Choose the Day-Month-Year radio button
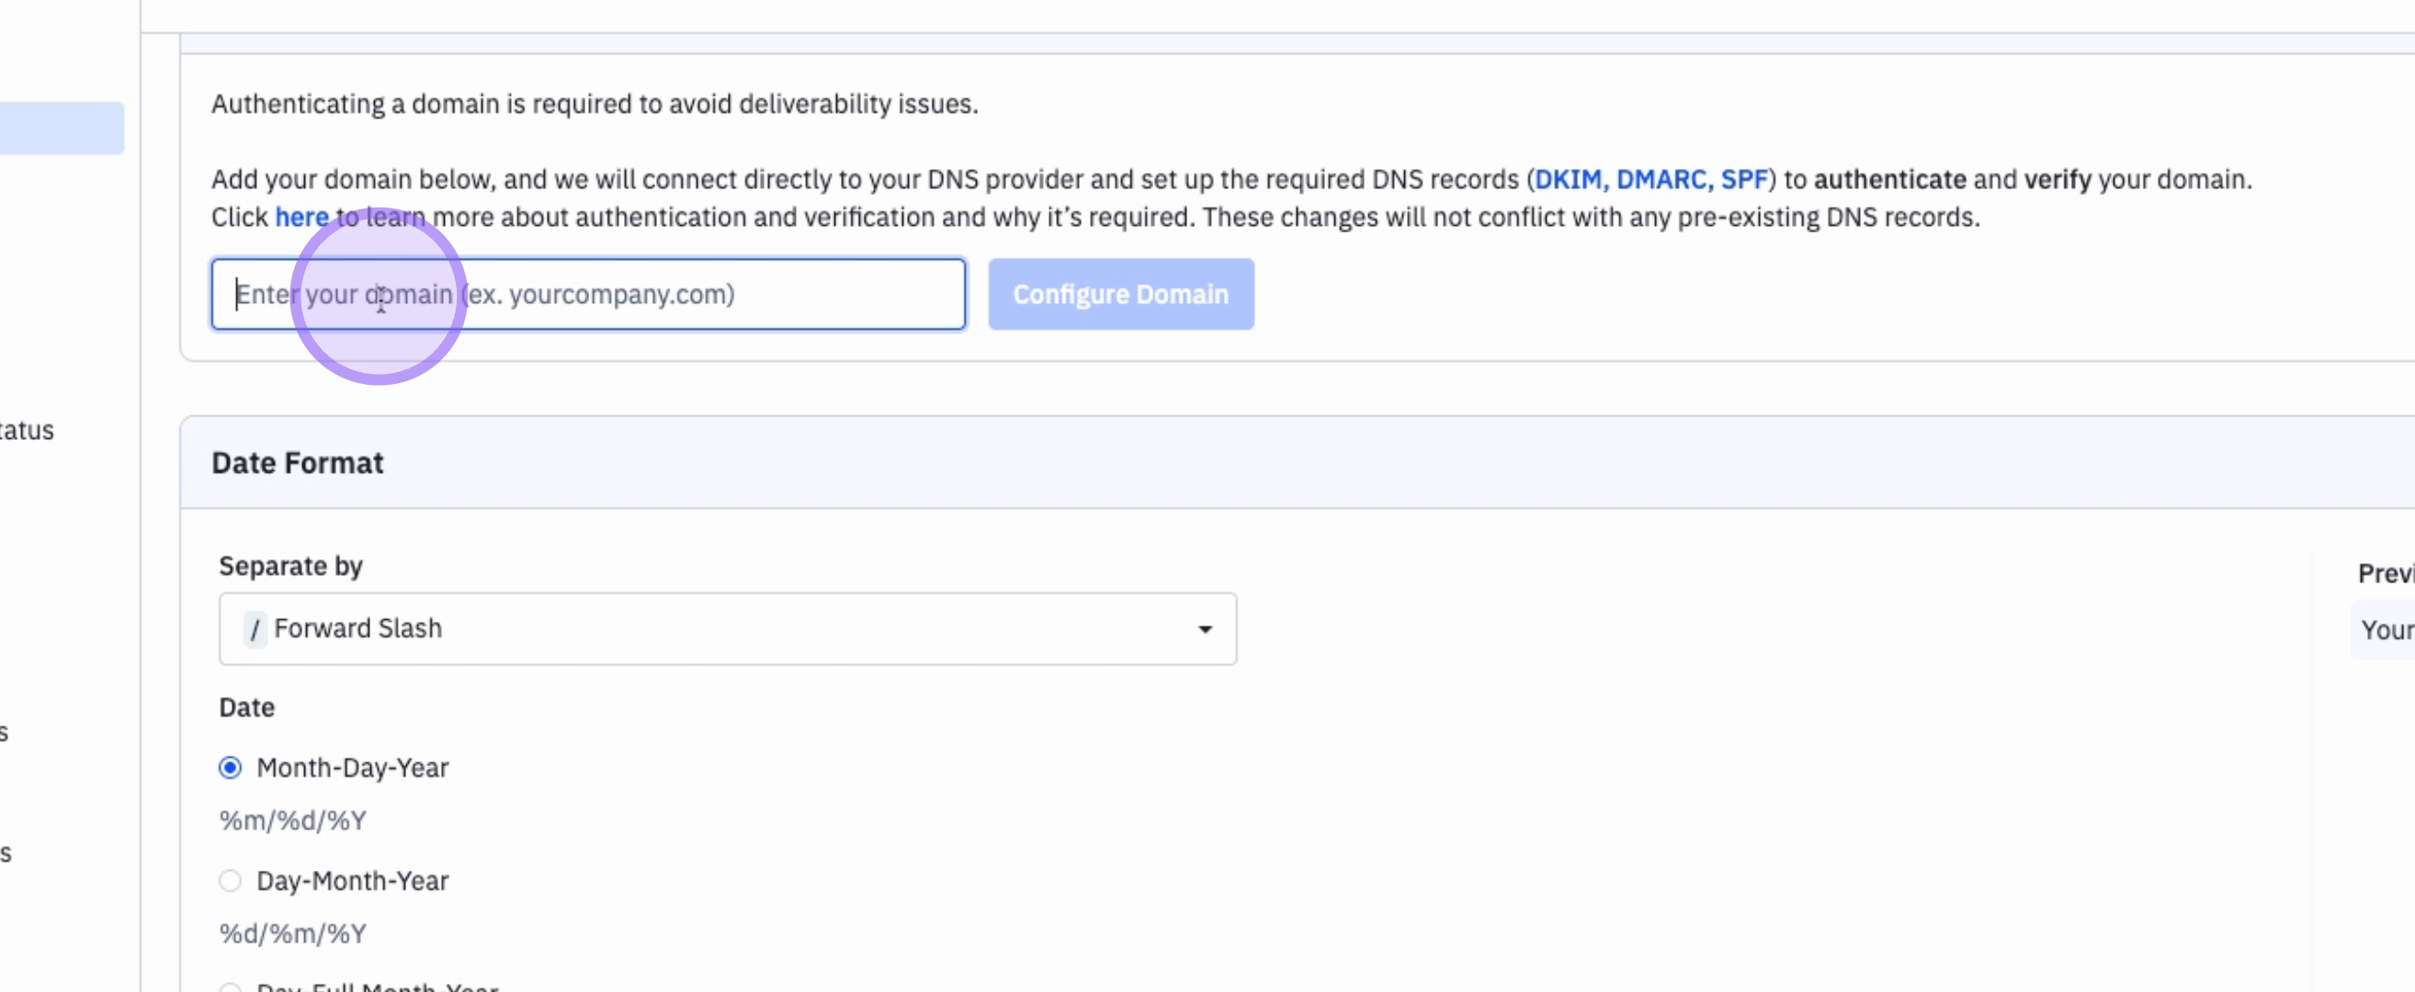 230,881
